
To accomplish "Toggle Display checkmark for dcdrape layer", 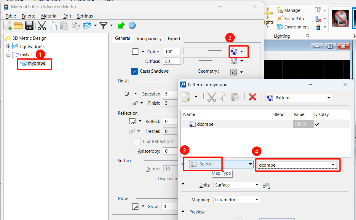I will tap(317, 124).
